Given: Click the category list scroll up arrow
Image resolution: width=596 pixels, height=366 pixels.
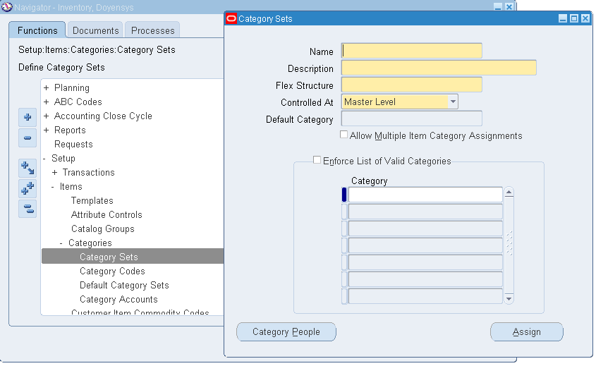Looking at the screenshot, I should (x=509, y=193).
